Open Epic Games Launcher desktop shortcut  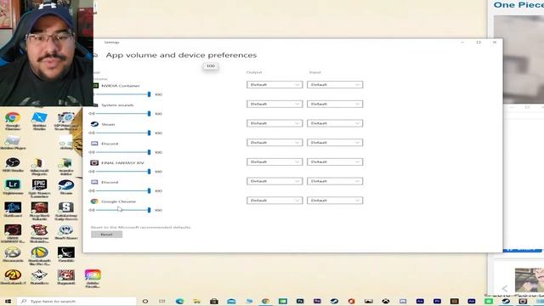[39, 189]
